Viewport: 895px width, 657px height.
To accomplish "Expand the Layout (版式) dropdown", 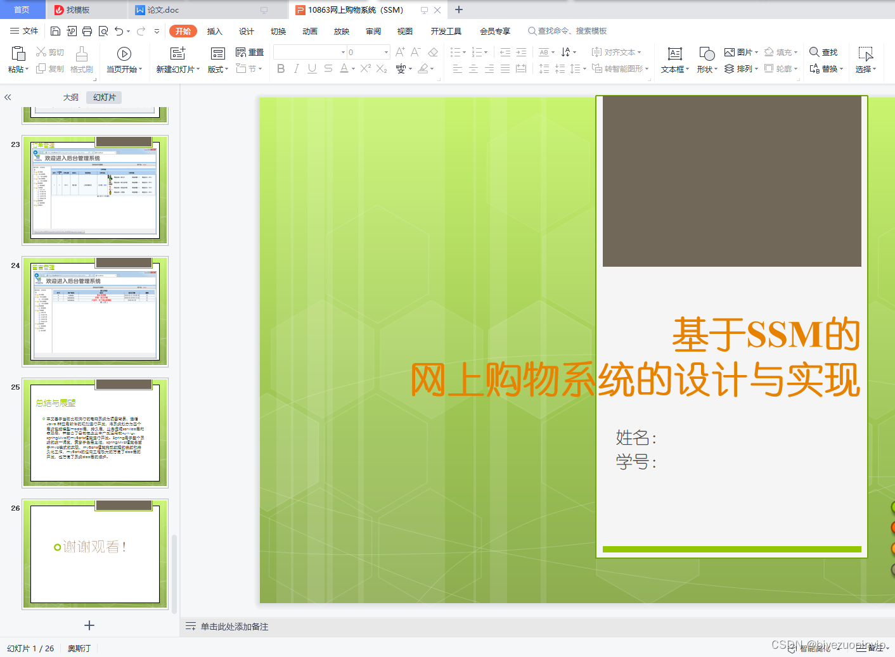I will pyautogui.click(x=226, y=69).
